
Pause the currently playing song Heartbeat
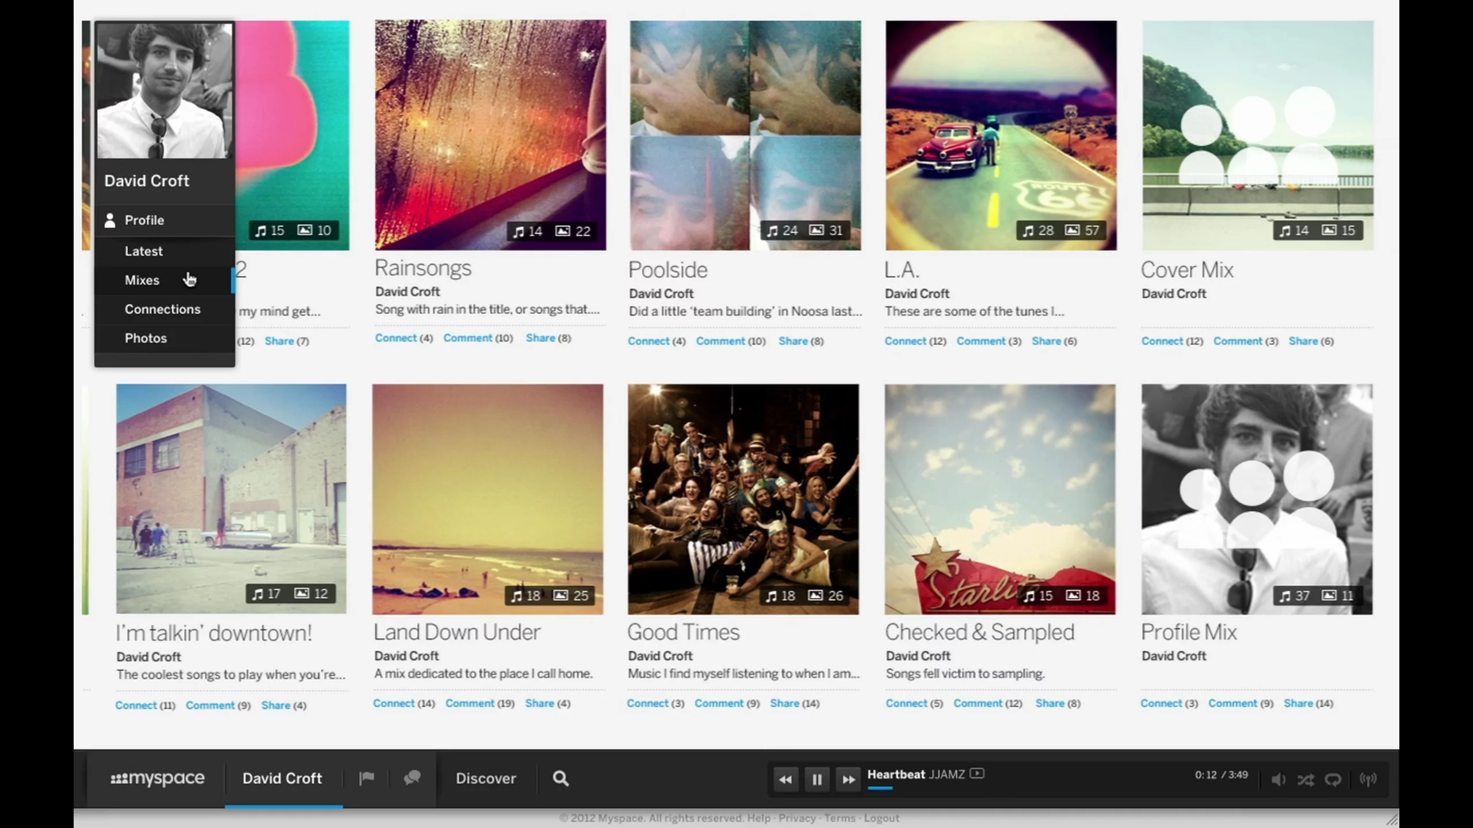[x=816, y=779]
